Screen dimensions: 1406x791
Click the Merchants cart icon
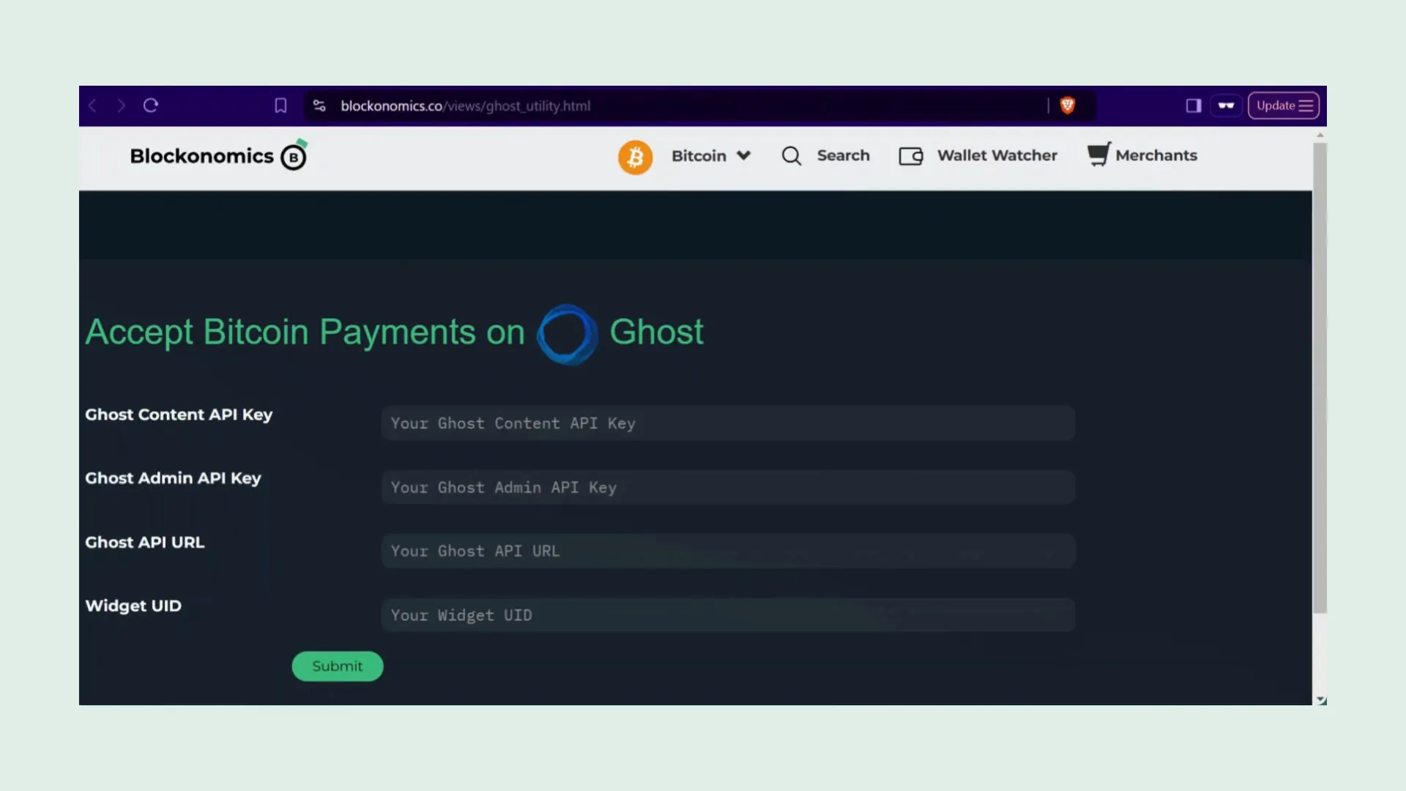tap(1098, 155)
